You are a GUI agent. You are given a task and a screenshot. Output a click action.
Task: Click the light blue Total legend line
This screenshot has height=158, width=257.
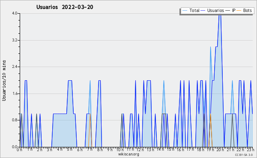[x=185, y=11]
